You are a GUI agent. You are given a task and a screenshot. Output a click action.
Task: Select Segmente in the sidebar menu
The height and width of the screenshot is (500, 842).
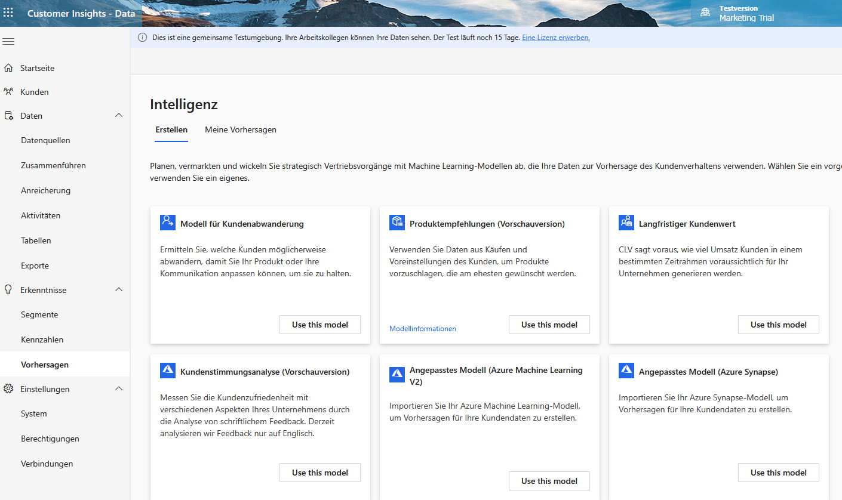click(39, 314)
